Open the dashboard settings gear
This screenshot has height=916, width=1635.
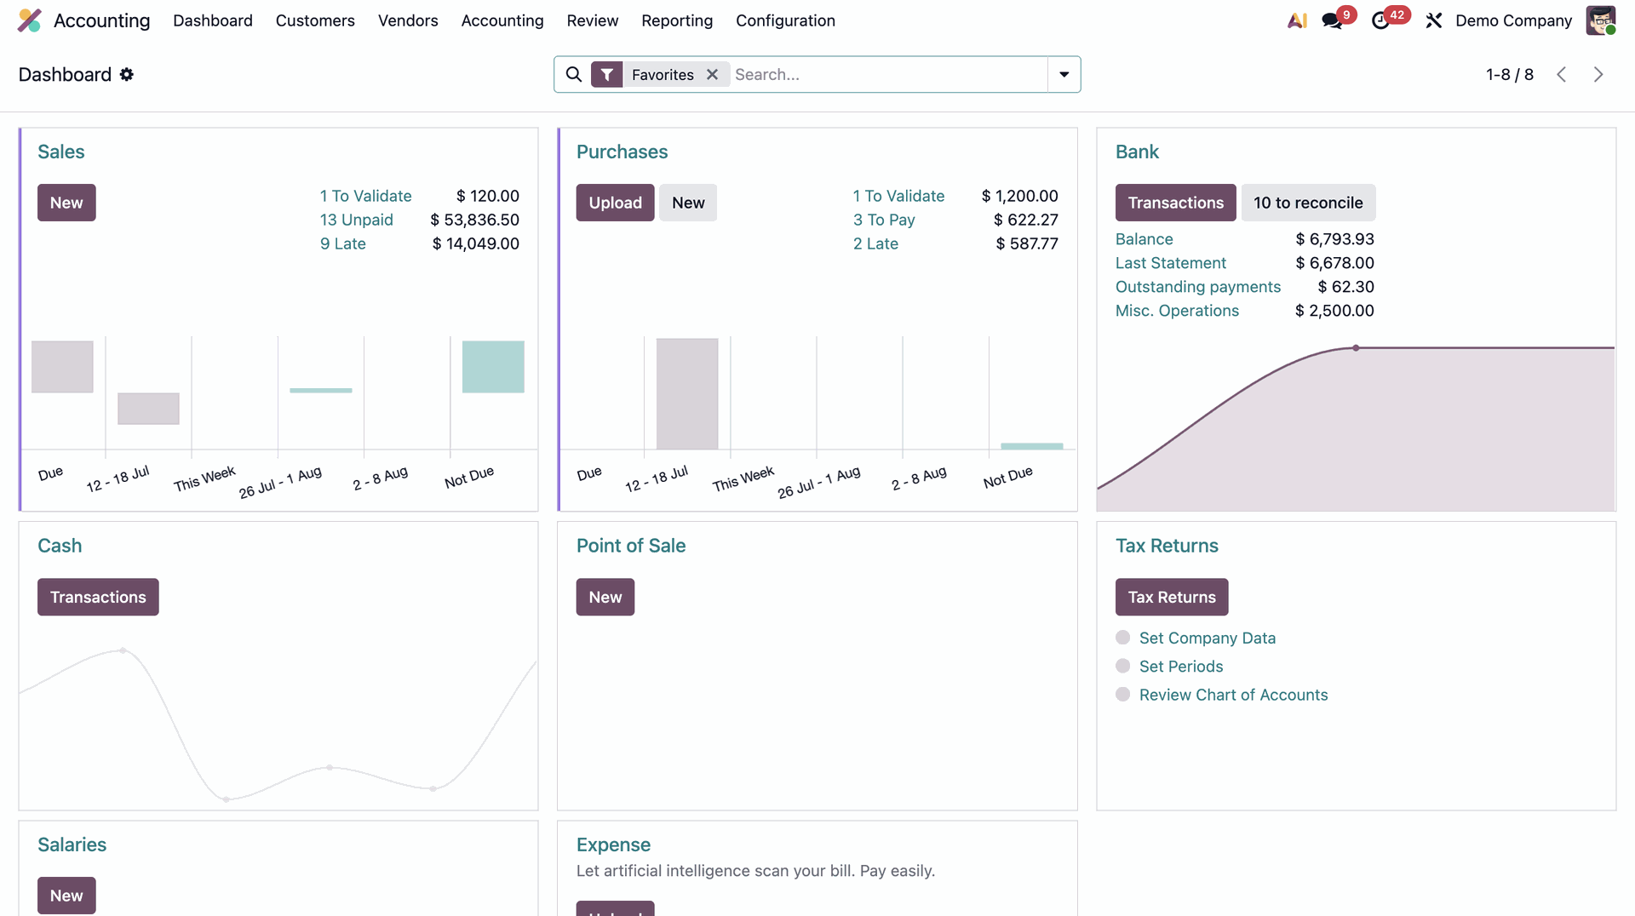point(127,75)
